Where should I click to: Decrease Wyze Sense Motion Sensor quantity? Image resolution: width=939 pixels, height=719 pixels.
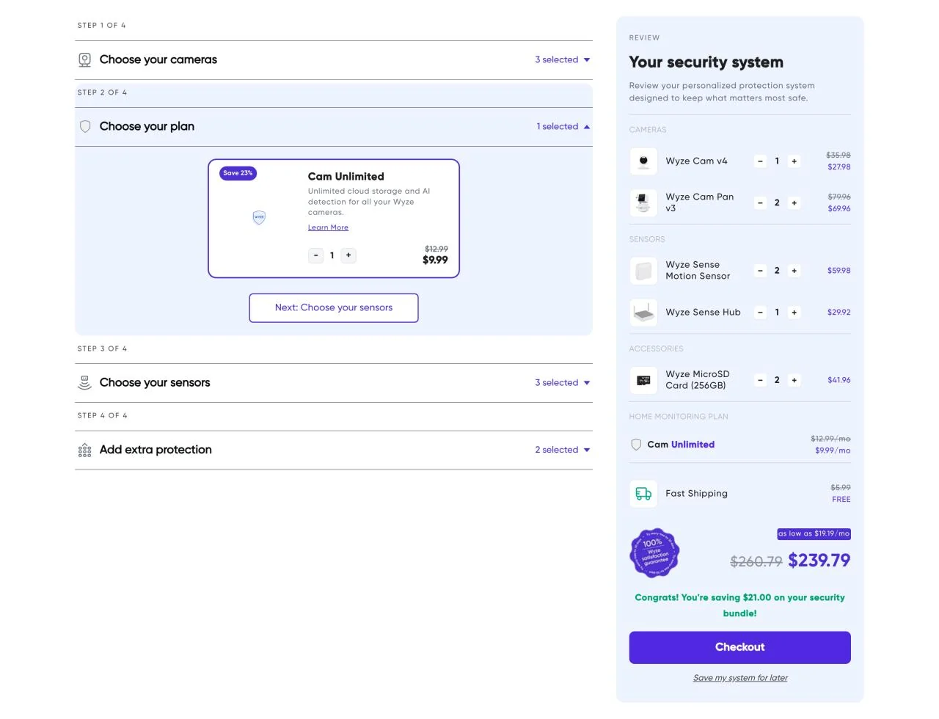tap(761, 271)
